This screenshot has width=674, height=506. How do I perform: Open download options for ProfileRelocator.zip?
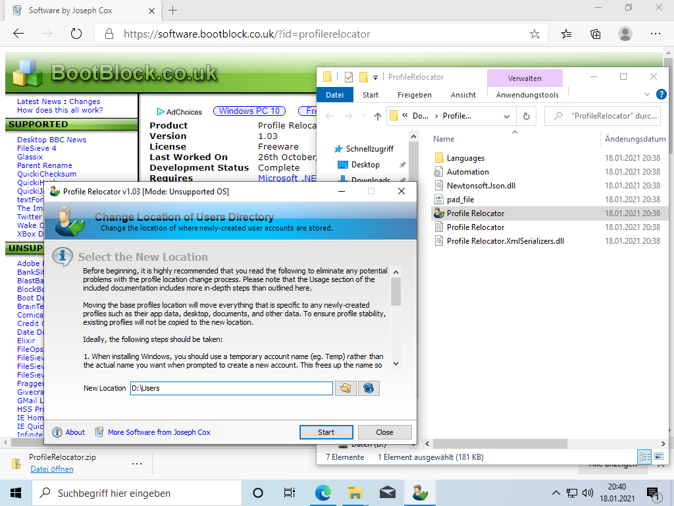(x=137, y=463)
